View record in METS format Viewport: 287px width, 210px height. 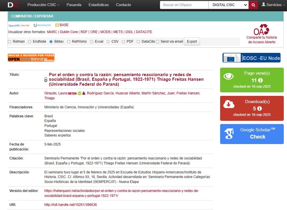point(118,32)
